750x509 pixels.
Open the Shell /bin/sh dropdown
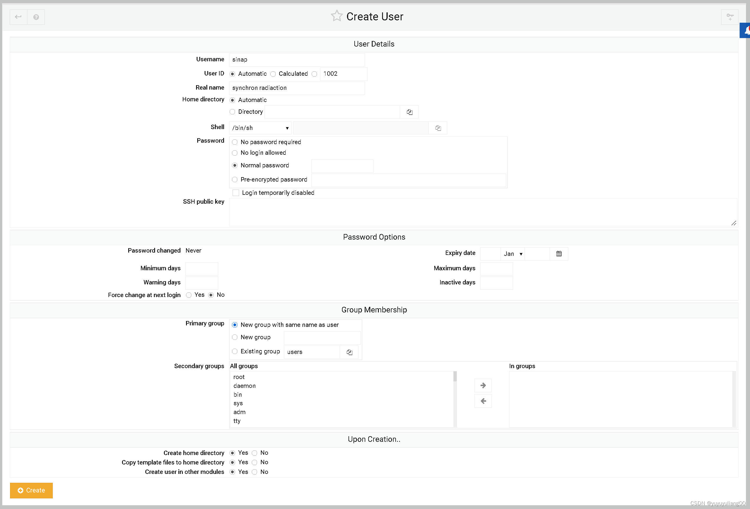260,128
